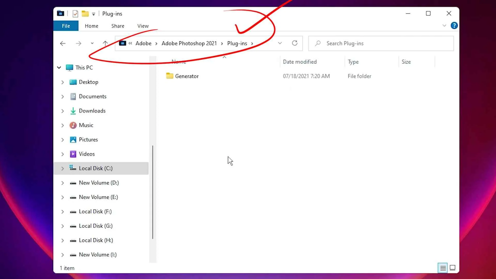Click the Search Plug-ins field
496x279 pixels.
pyautogui.click(x=381, y=43)
